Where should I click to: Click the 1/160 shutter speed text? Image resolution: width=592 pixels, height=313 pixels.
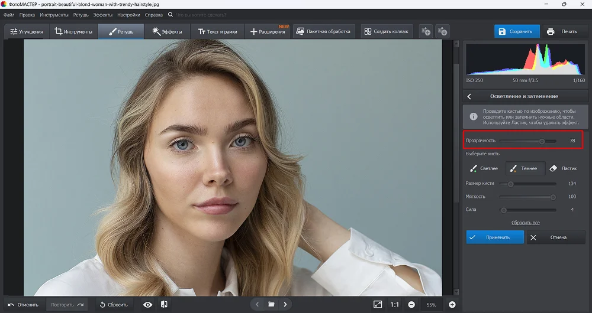pos(578,80)
